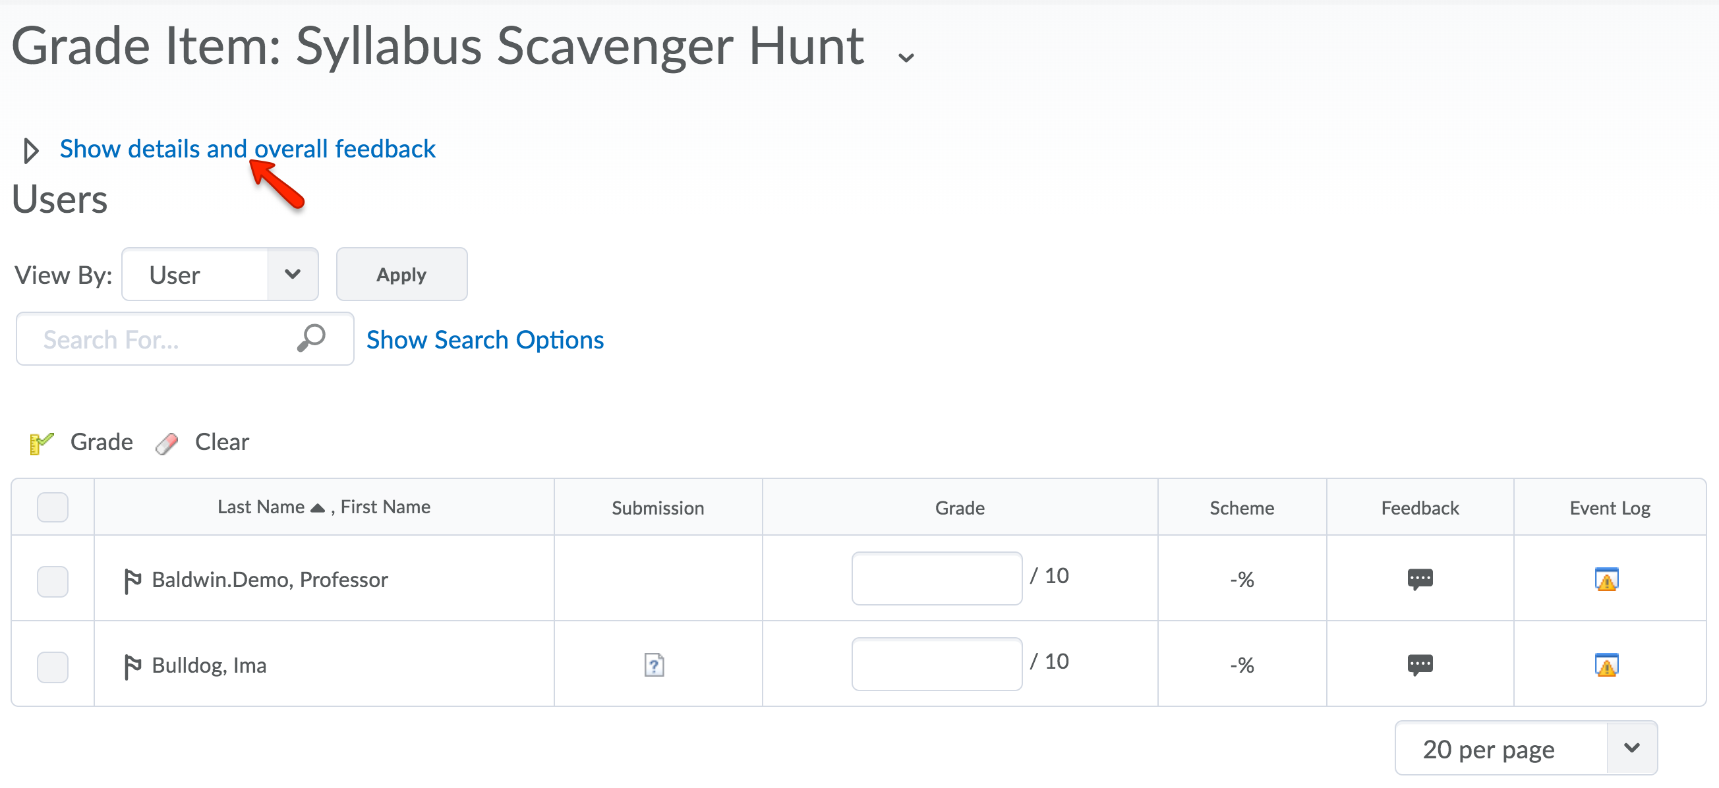Open feedback comment icon for Bulldog, Ima
This screenshot has height=788, width=1719.
pos(1419,665)
